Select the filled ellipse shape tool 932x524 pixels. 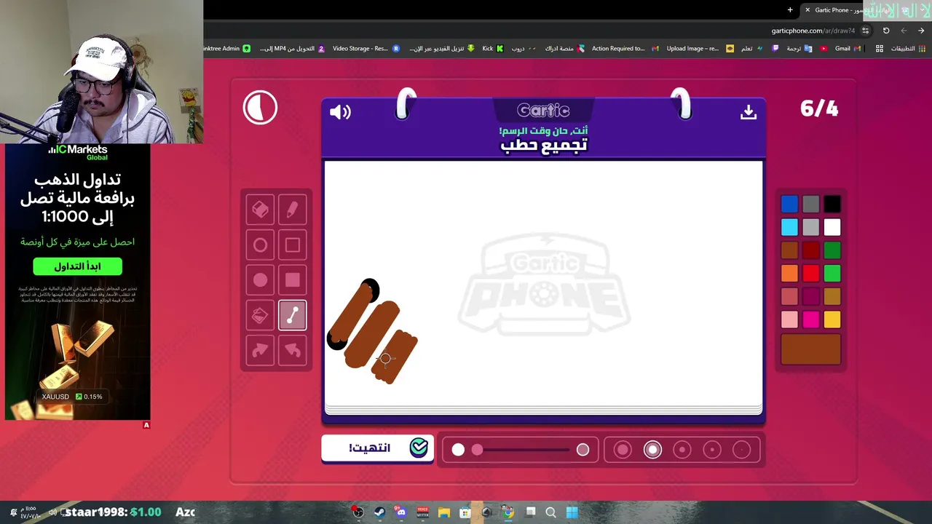click(x=260, y=280)
